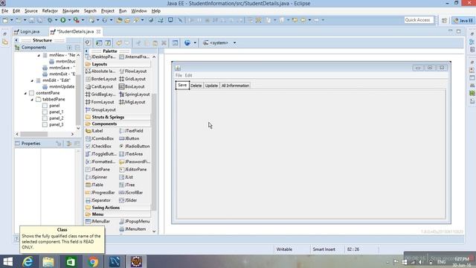Screen dimensions: 476x268
Task: Pick JSpinner from the palette
Action: pos(96,177)
